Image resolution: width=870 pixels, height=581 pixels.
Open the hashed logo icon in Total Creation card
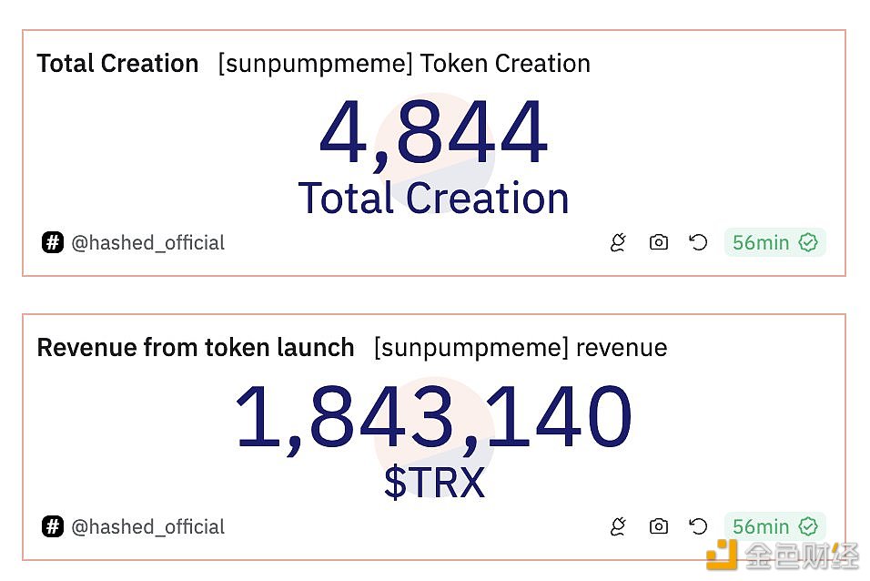click(x=52, y=242)
